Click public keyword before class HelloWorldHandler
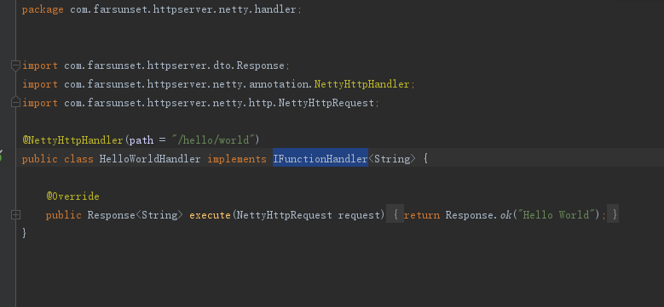The height and width of the screenshot is (307, 664). tap(39, 159)
